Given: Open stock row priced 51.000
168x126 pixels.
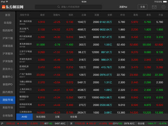Looking at the screenshot, I should click(91, 45).
